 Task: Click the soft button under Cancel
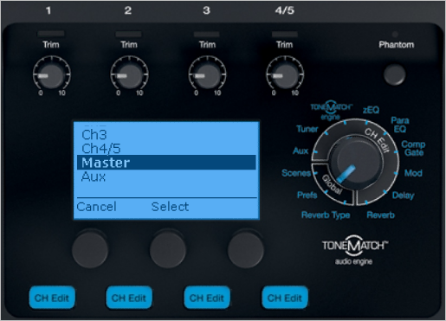tap(90, 249)
